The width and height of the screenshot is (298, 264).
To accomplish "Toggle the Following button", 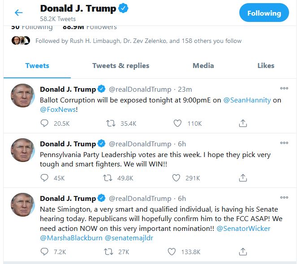I will coord(264,13).
